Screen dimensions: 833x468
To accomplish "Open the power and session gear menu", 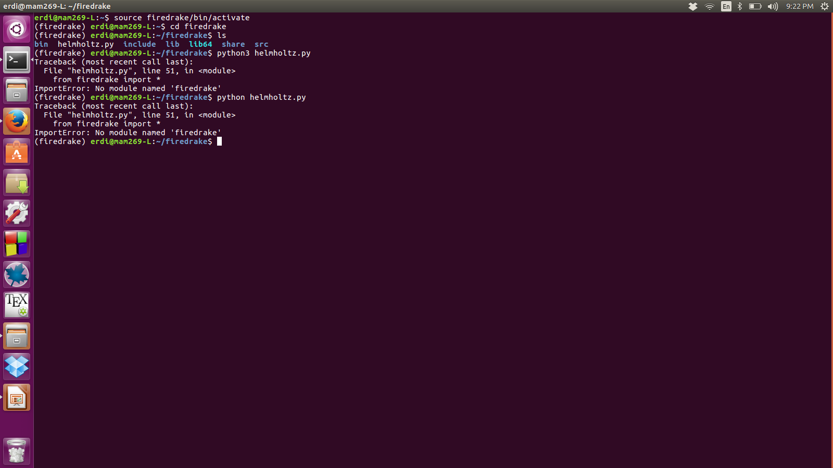I will coord(825,6).
